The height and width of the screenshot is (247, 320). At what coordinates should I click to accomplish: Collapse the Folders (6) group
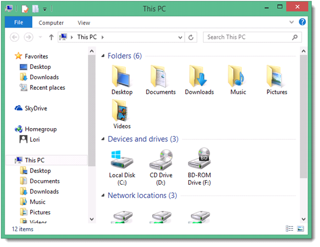pyautogui.click(x=103, y=56)
